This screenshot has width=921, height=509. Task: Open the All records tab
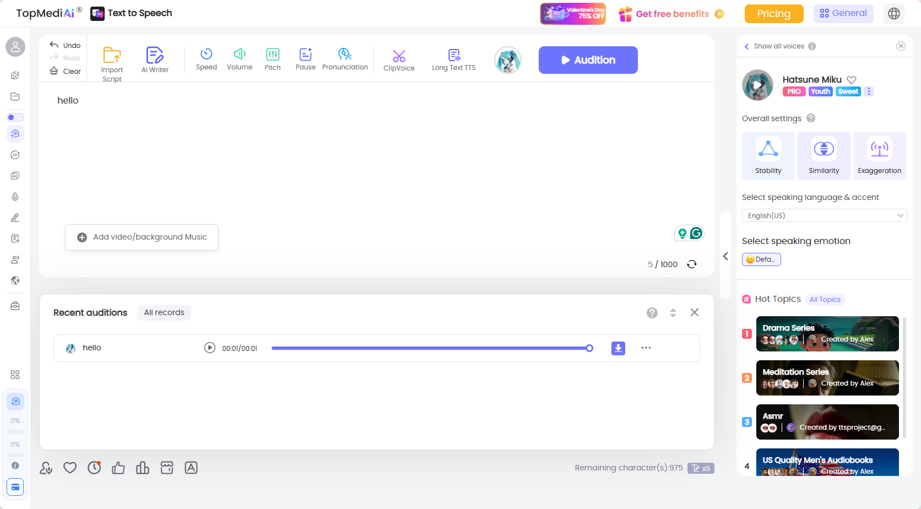[x=164, y=312]
